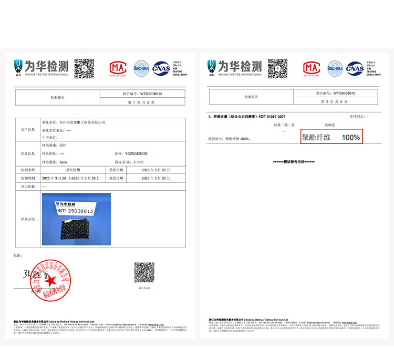Click the 标准(称)值 column header

coord(284,125)
